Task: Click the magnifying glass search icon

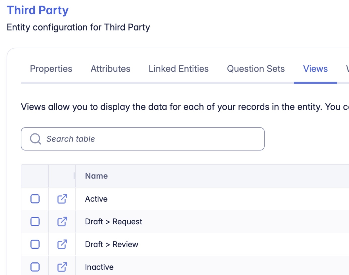Action: (36, 139)
